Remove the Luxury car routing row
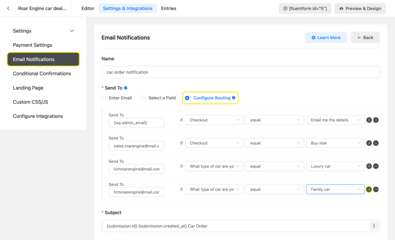This screenshot has width=395, height=240. [x=376, y=166]
